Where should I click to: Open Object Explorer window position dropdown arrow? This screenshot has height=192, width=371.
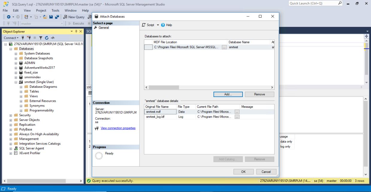72,31
